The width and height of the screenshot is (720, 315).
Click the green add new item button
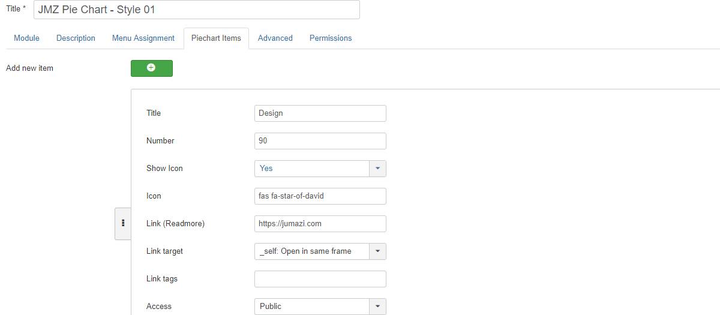(x=151, y=68)
